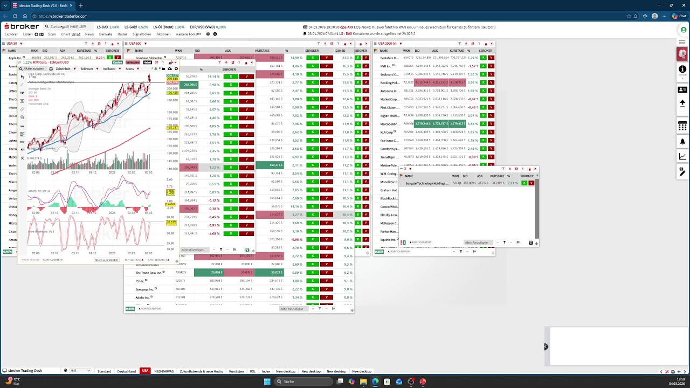
Task: Open the line chart icon in right sidebar
Action: pyautogui.click(x=682, y=157)
